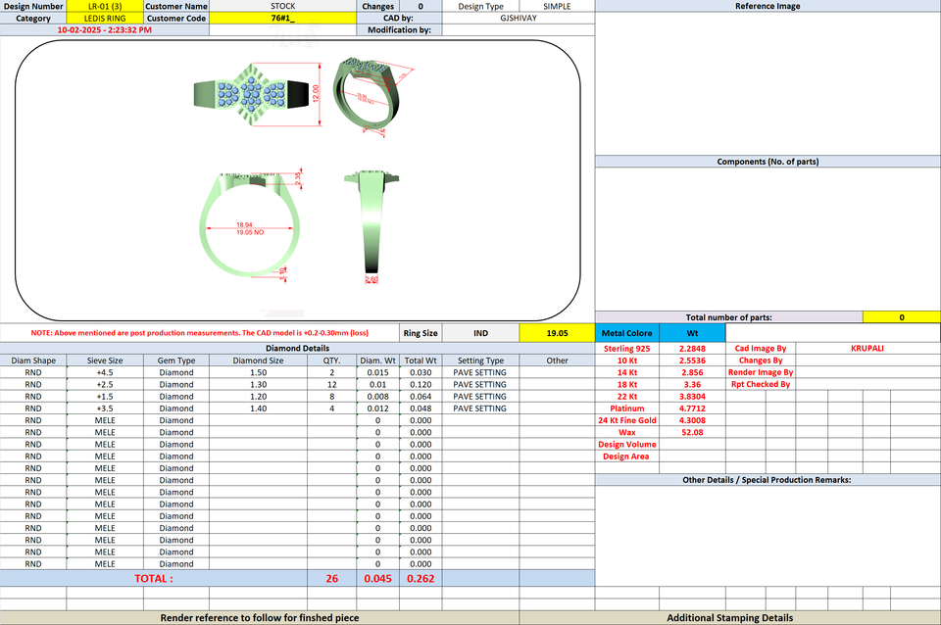Click the Diamond Details section header
Screen dimensions: 941x625
(x=298, y=349)
